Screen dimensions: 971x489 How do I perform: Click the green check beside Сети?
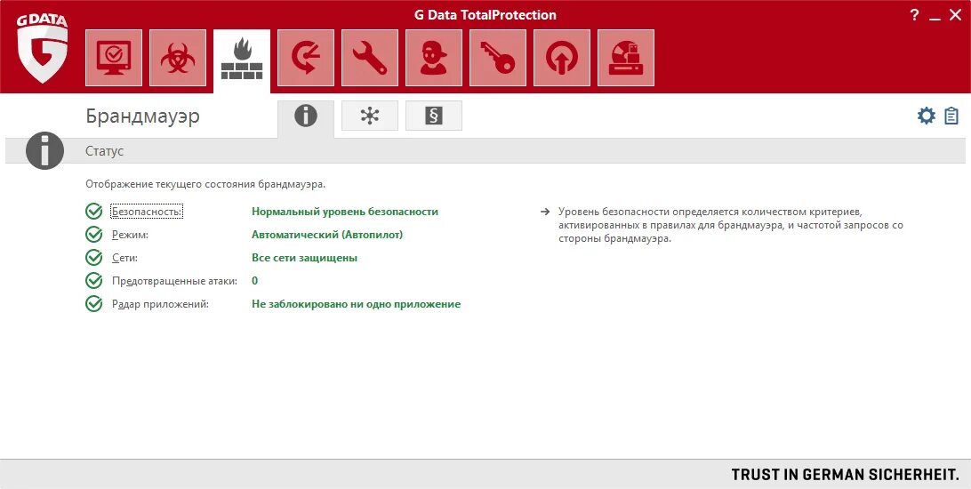(93, 258)
